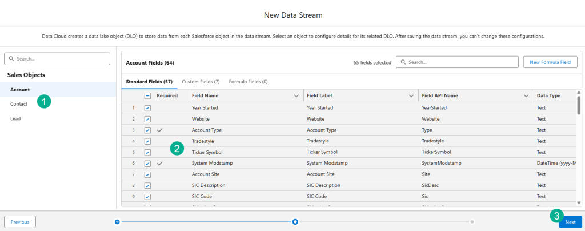Expand the Field API Name column menu
Screen dimensions: 585x231
coord(526,96)
